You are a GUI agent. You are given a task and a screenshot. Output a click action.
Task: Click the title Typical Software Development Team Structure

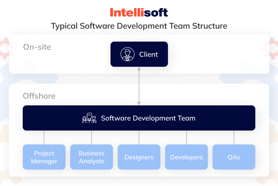pos(139,26)
